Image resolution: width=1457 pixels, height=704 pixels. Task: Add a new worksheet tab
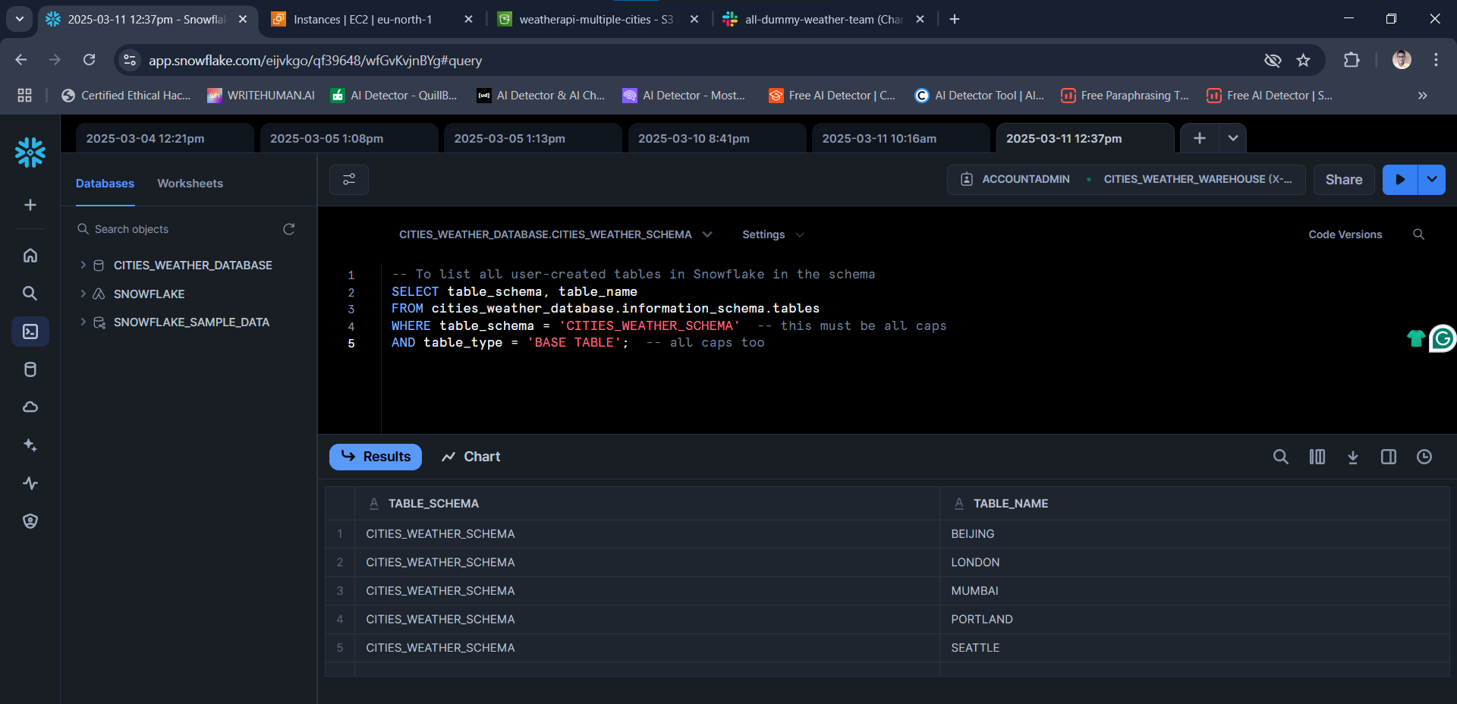pos(1200,138)
